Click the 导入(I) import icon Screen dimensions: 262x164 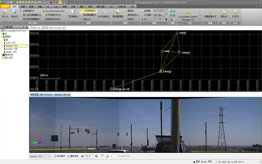5,12
